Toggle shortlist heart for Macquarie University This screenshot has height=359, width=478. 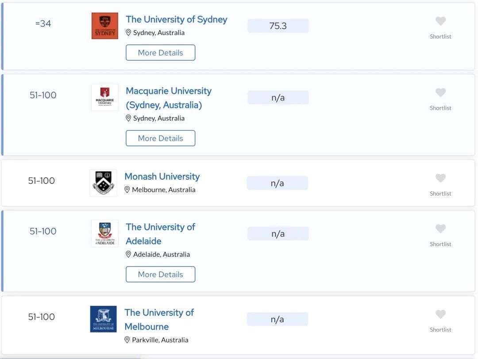(440, 93)
